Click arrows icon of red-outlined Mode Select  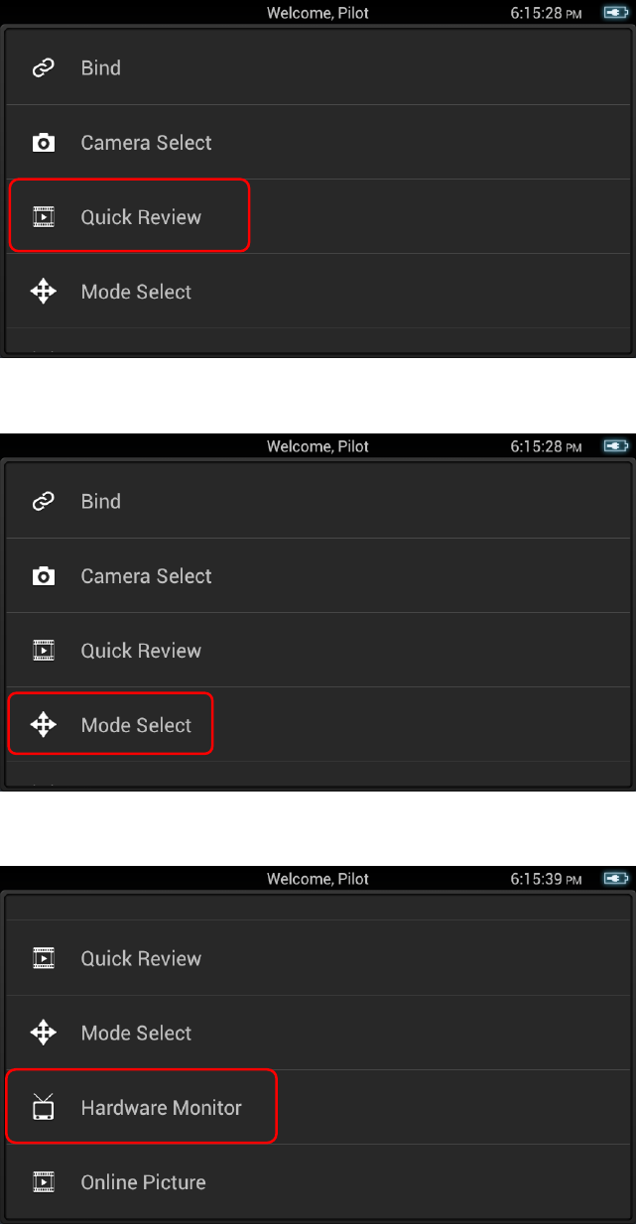(x=44, y=725)
